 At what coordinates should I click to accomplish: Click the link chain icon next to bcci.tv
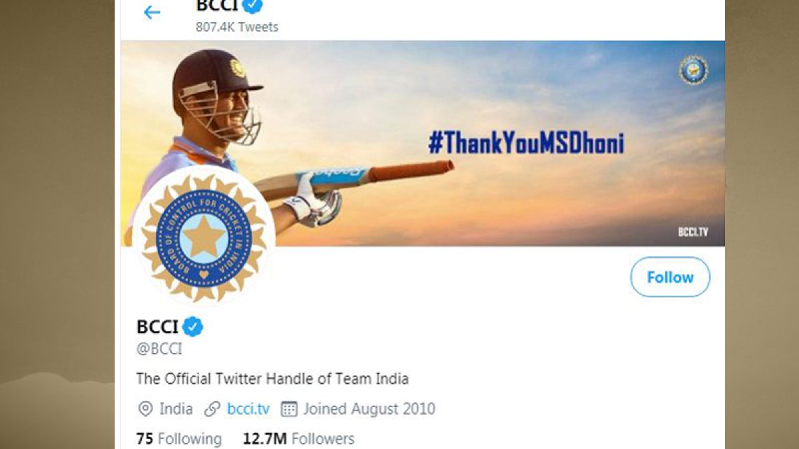tap(212, 408)
